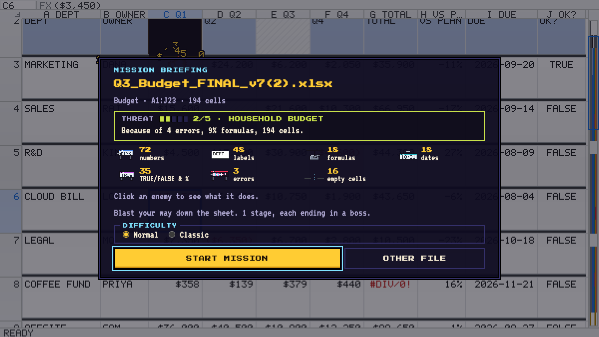Select row header 3
Screen dimensions: 599x337
tap(11, 79)
